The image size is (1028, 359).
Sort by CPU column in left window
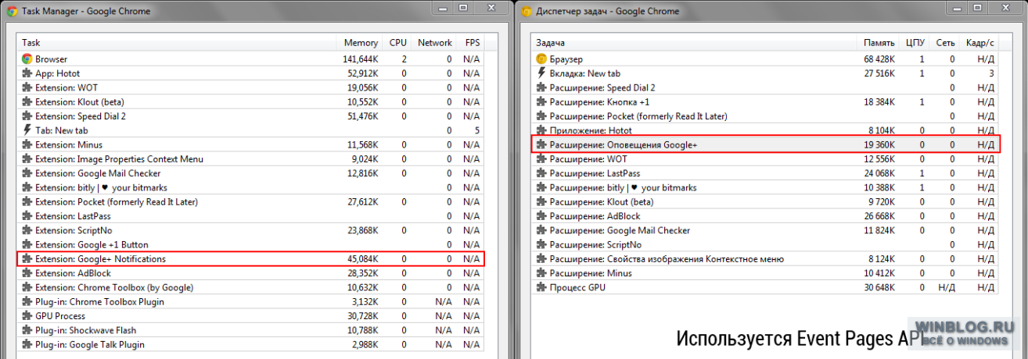(397, 43)
